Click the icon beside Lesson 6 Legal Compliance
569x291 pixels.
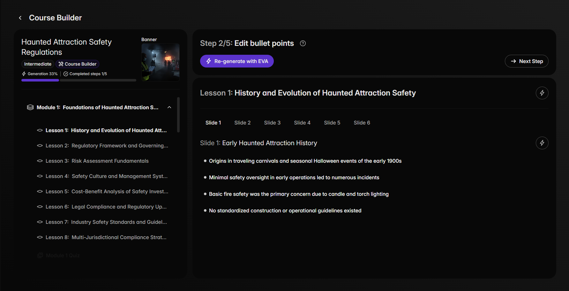(x=40, y=207)
